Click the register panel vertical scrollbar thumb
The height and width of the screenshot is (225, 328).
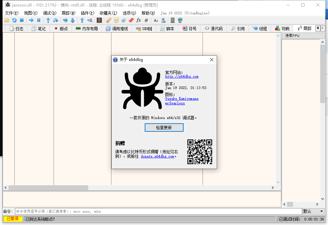(x=322, y=73)
